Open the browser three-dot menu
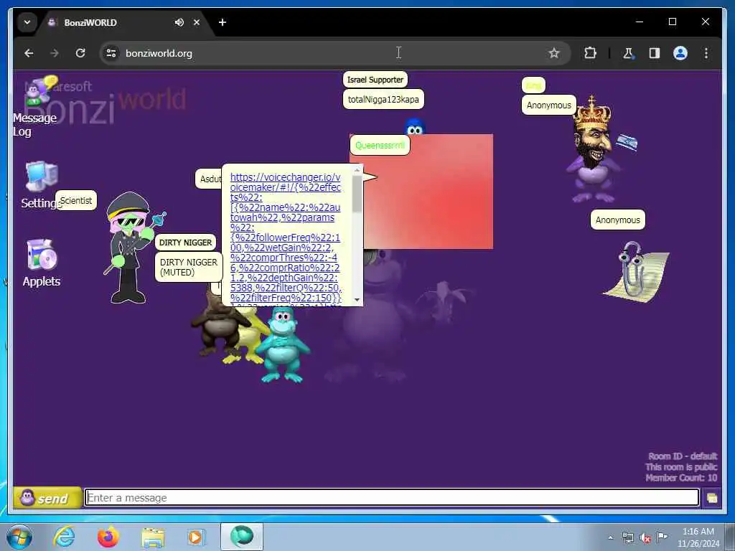The height and width of the screenshot is (551, 735). (x=706, y=53)
